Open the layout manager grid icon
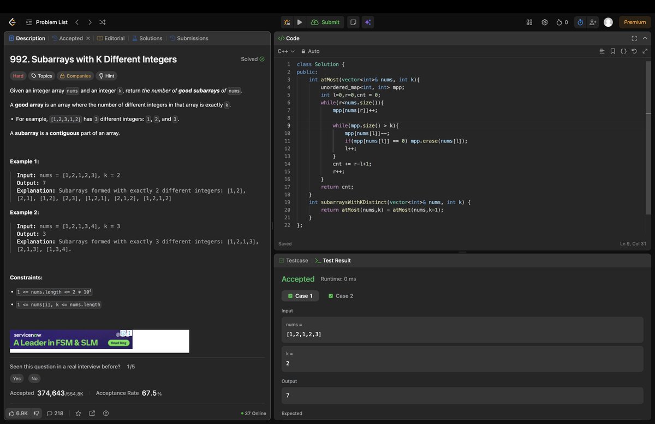Image resolution: width=655 pixels, height=424 pixels. pos(529,22)
